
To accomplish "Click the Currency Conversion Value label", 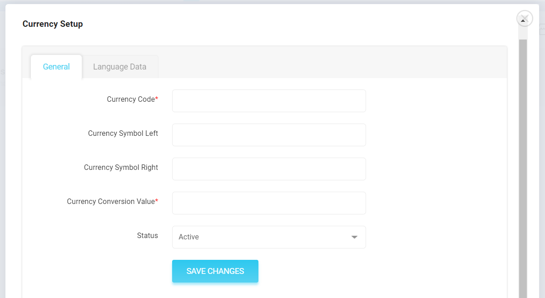I will [113, 201].
